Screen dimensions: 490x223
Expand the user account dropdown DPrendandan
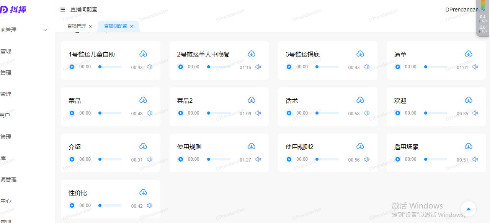[x=465, y=10]
